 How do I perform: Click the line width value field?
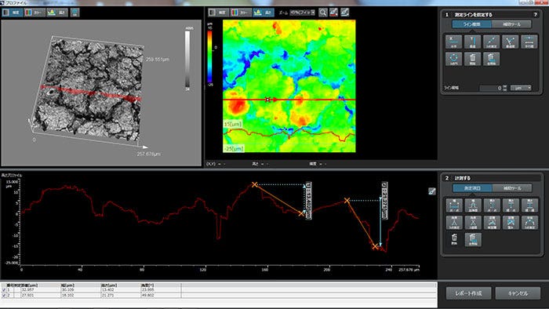(x=491, y=88)
